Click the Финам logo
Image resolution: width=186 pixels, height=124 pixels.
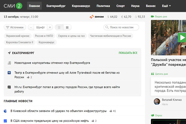click(x=96, y=17)
